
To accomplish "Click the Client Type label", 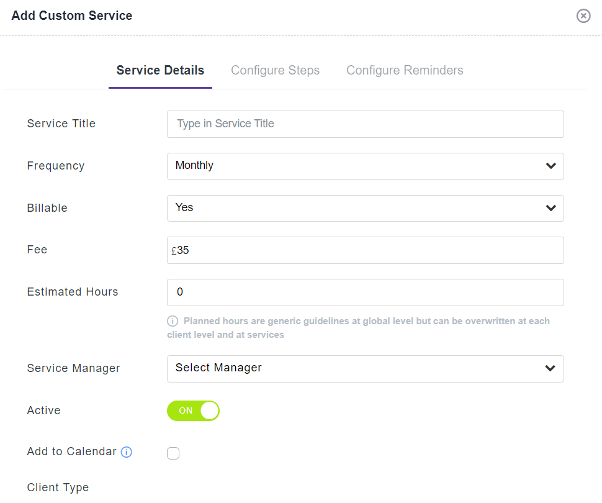I will point(58,487).
